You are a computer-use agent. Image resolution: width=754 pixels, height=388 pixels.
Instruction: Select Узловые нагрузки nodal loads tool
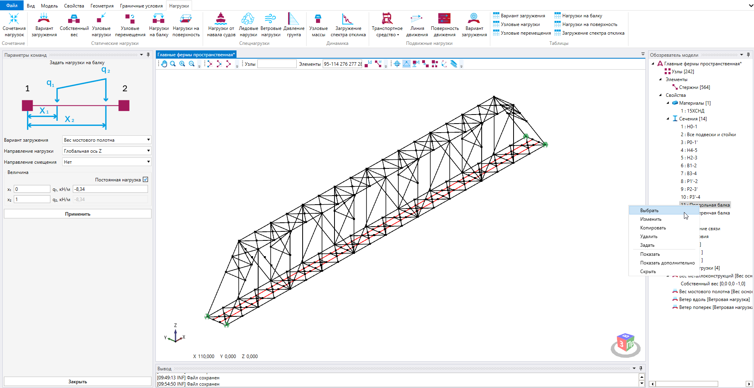(x=101, y=25)
